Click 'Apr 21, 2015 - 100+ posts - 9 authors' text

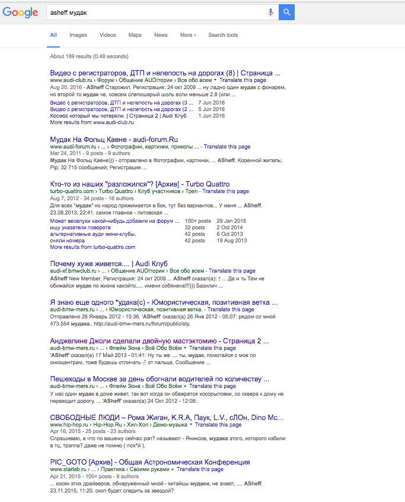coord(94,476)
